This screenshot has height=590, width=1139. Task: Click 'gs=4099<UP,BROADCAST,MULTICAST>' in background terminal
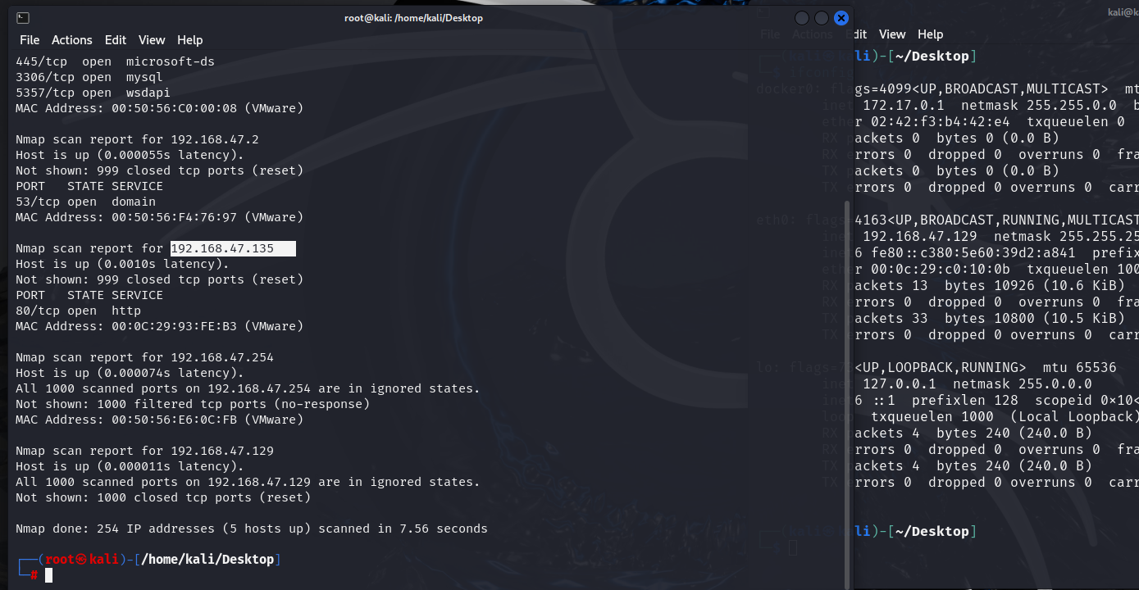coord(981,88)
